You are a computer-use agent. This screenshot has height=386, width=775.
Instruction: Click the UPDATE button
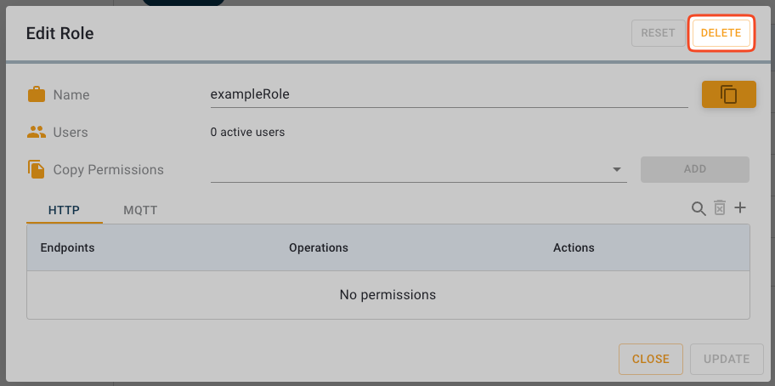[x=727, y=359]
